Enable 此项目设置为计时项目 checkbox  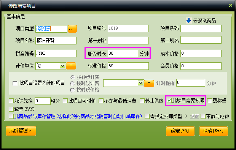15,83
